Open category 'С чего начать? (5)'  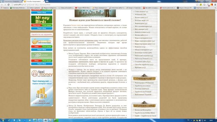(x=141, y=12)
